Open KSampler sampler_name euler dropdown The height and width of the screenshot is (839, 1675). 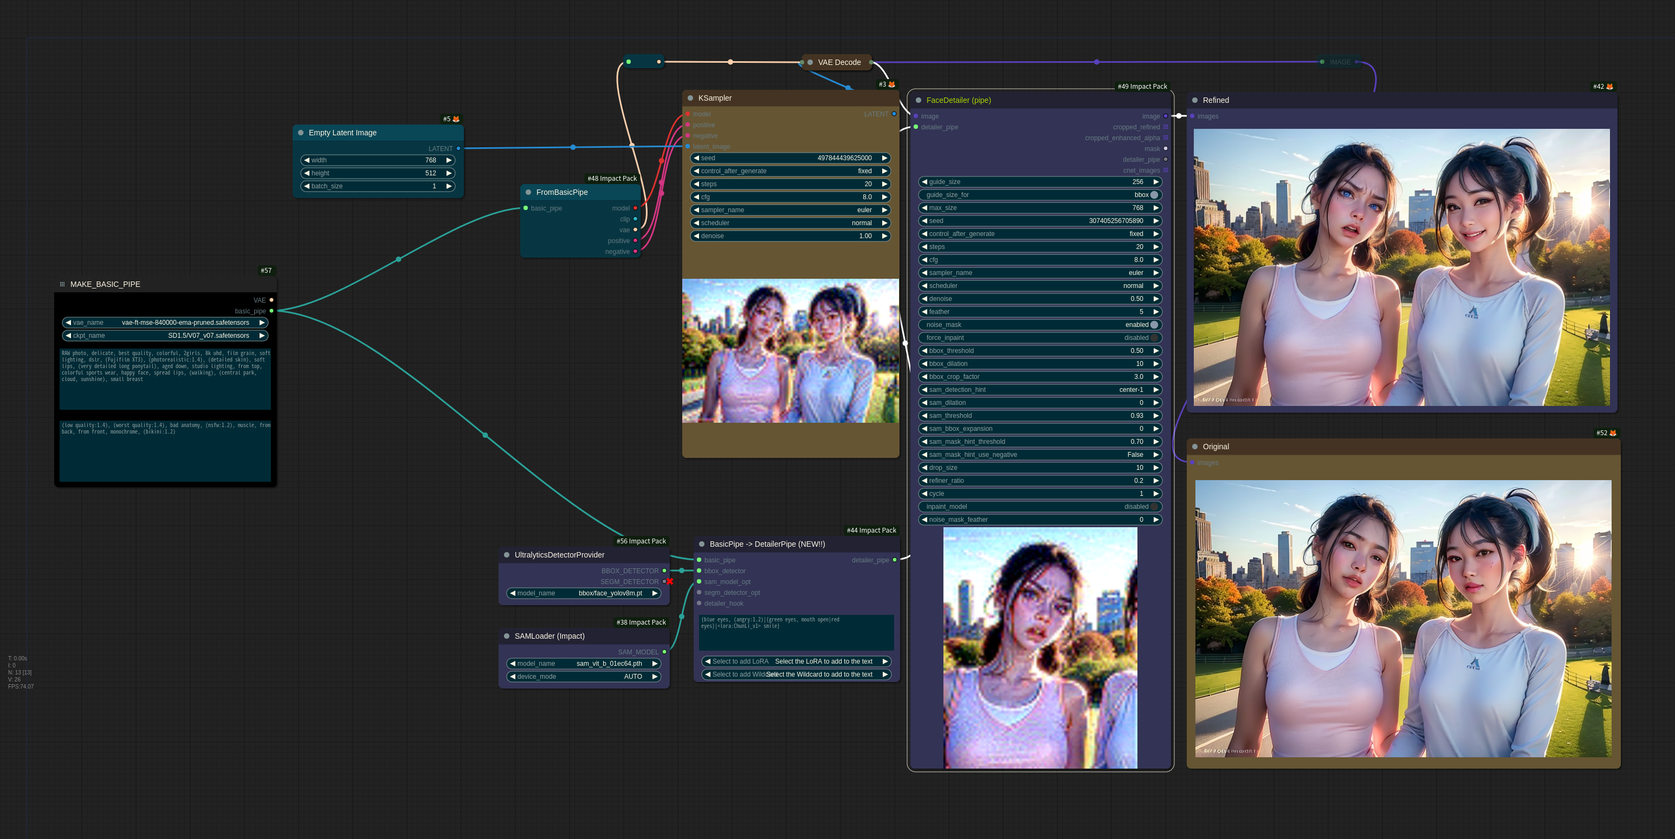click(x=790, y=211)
